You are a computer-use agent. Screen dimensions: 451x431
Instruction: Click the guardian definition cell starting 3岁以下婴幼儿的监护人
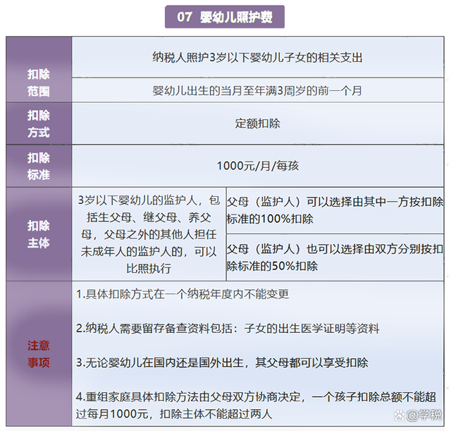tap(149, 234)
